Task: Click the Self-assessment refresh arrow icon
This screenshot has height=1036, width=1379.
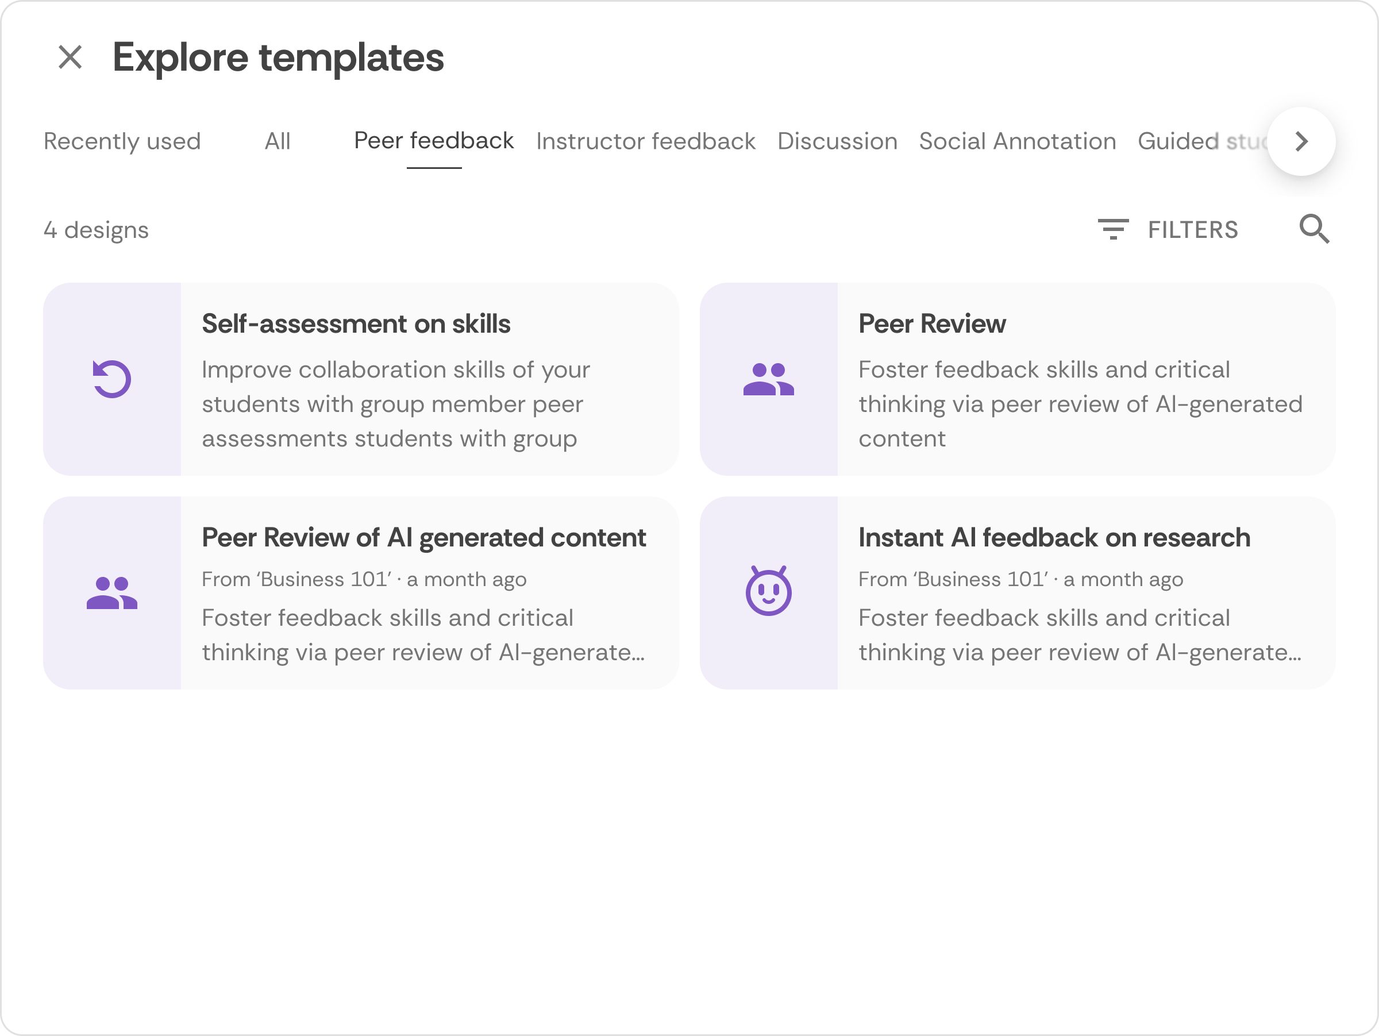Action: point(111,379)
